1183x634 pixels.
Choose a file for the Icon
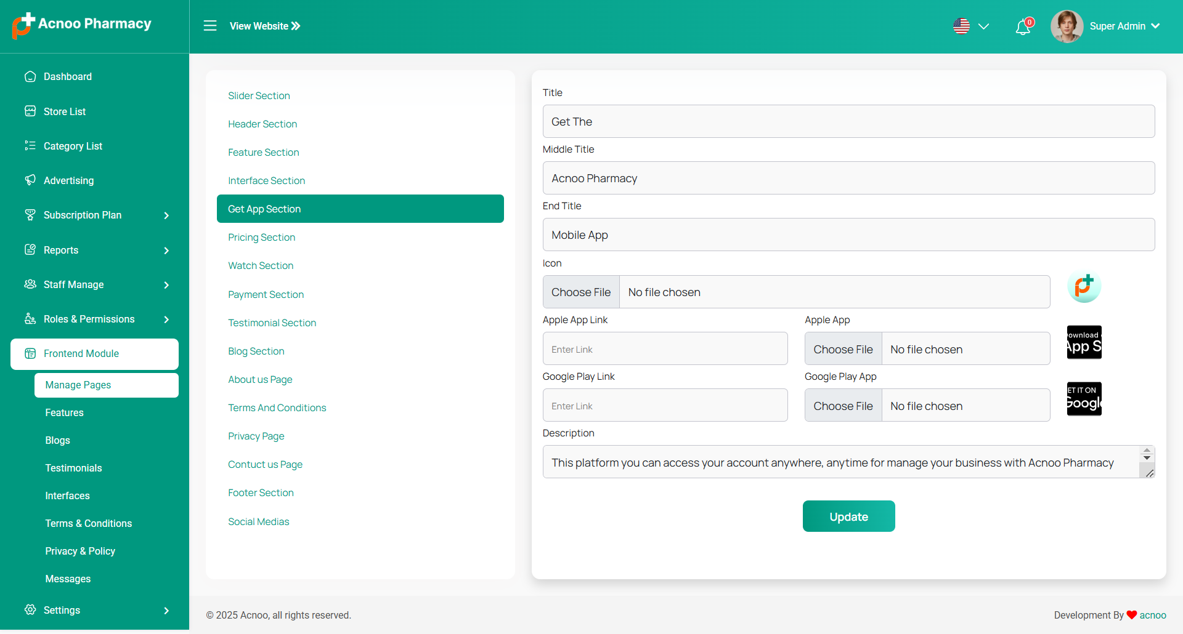click(x=581, y=292)
